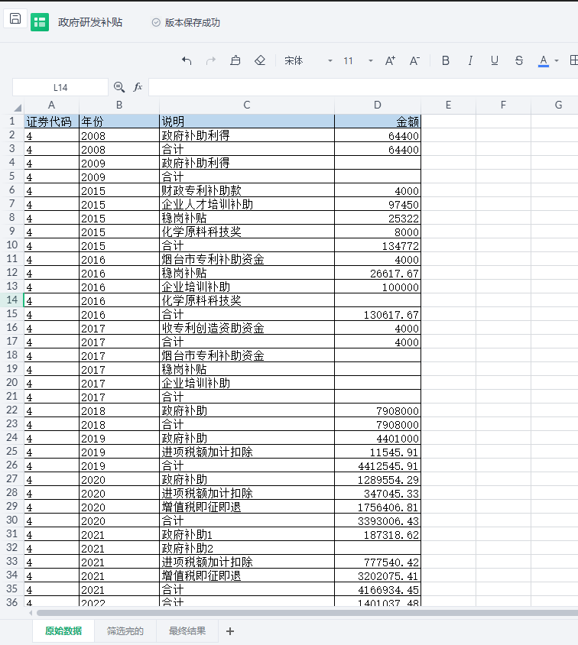Screen dimensions: 578x645
Task: Click cell with value 4166934.45
Action: click(378, 589)
